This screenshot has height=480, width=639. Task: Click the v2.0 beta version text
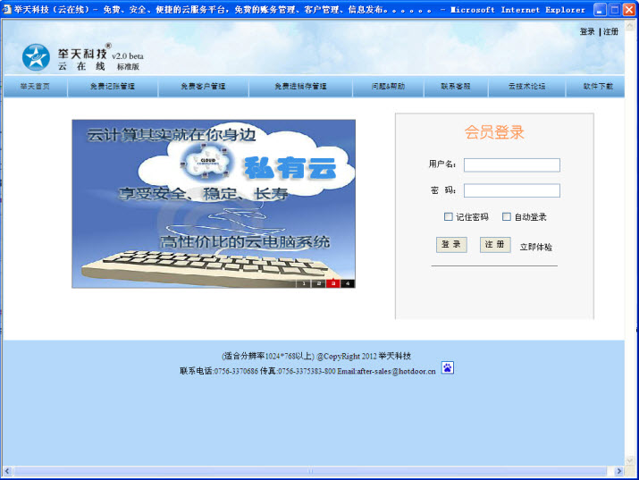coord(128,56)
